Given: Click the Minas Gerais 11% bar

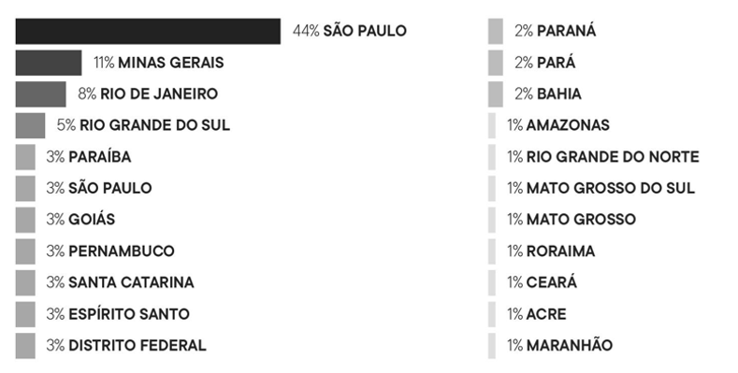Looking at the screenshot, I should tap(49, 63).
